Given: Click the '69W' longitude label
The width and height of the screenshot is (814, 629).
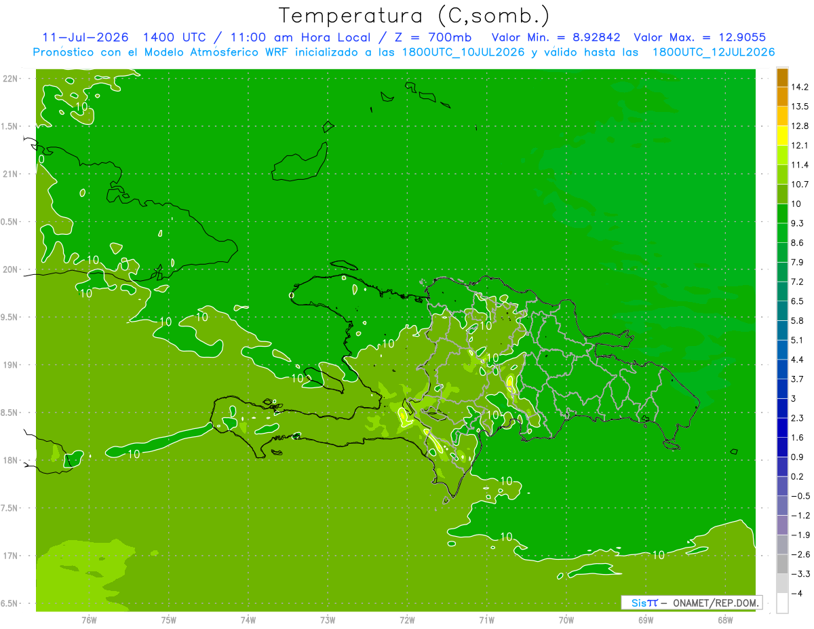Looking at the screenshot, I should (x=646, y=620).
